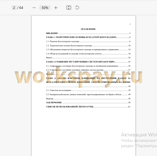
Task: Go to section 1.2 Теоретические основы
Action: (x=88, y=45)
